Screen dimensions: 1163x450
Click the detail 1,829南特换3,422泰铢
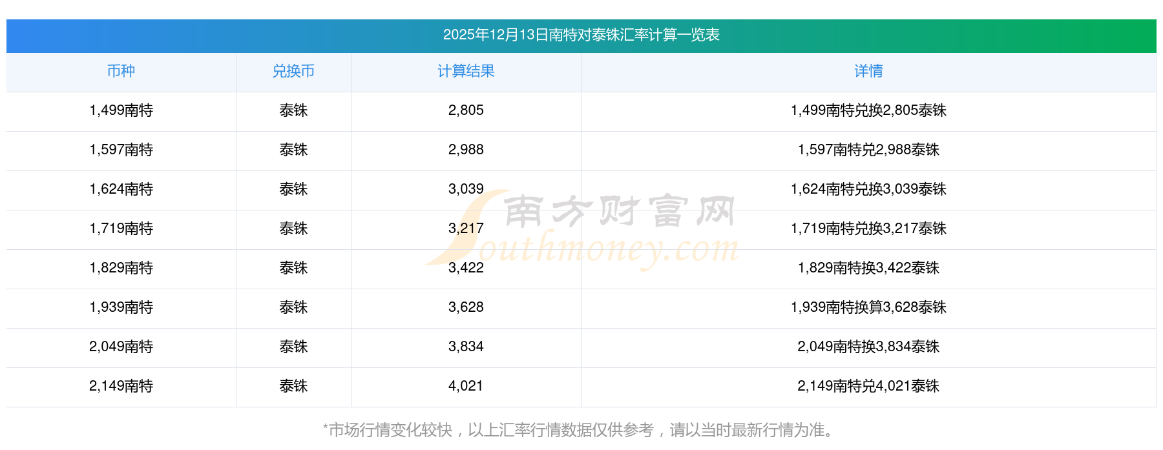click(x=868, y=268)
